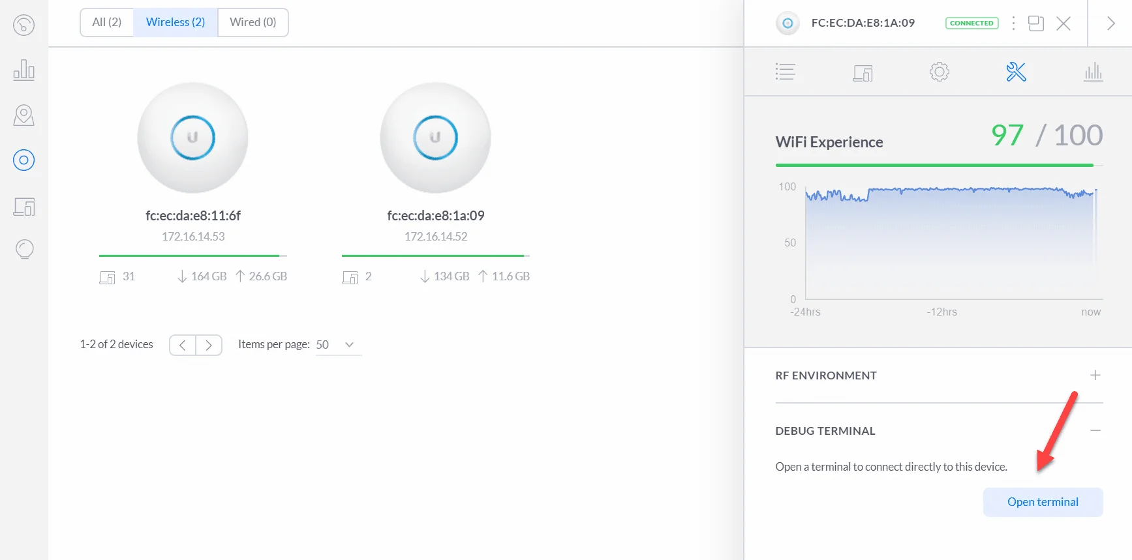Click download arrow icon next to 164 GB
Viewport: 1132px width, 560px height.
(x=182, y=276)
